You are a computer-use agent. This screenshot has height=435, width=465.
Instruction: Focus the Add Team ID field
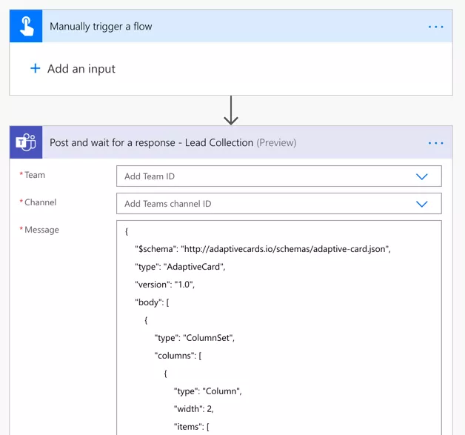(278, 176)
